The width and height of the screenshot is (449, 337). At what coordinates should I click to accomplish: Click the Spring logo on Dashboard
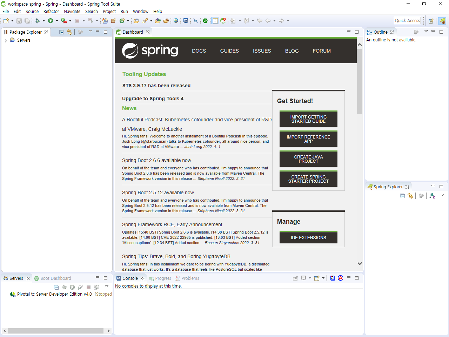pos(150,50)
